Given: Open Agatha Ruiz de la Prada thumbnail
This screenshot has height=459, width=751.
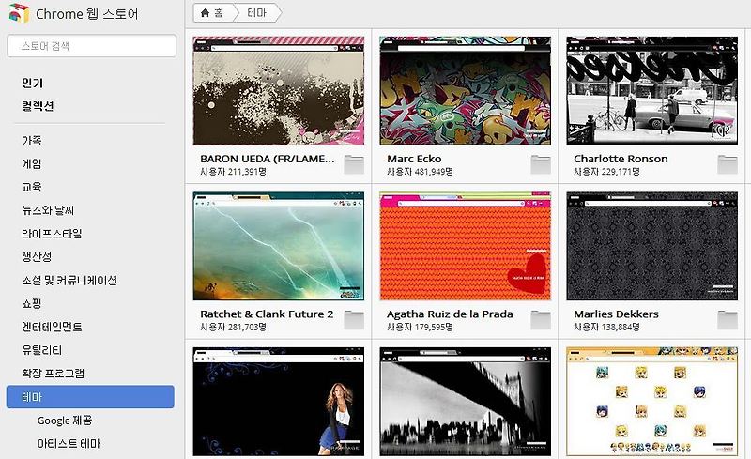Looking at the screenshot, I should click(465, 246).
